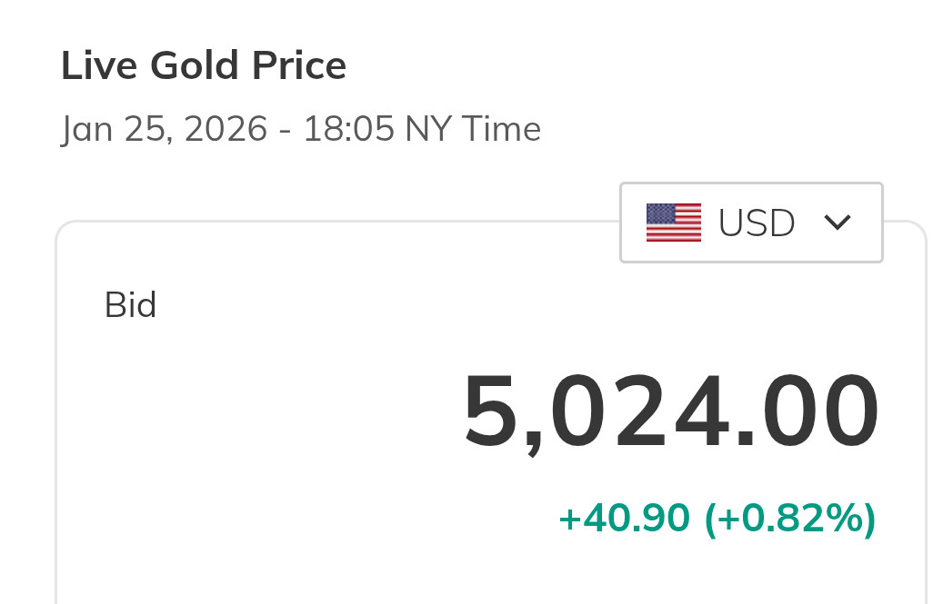Click the 18:05 time text
This screenshot has width=933, height=604.
point(348,129)
